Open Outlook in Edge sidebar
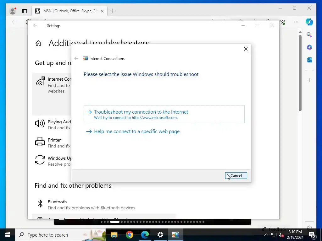 tap(309, 60)
